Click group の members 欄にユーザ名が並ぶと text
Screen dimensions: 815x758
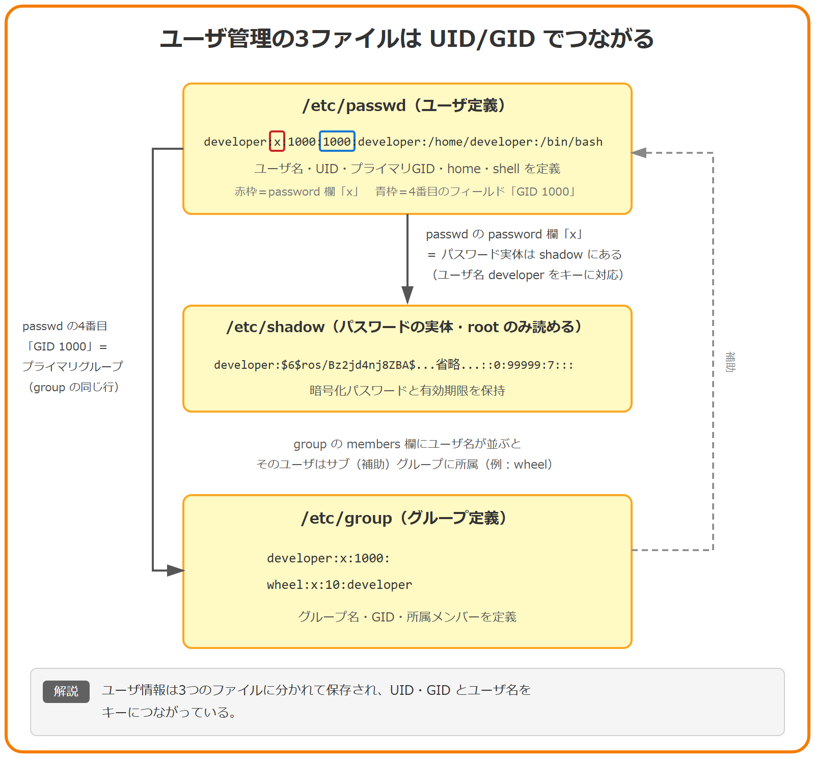point(407,444)
